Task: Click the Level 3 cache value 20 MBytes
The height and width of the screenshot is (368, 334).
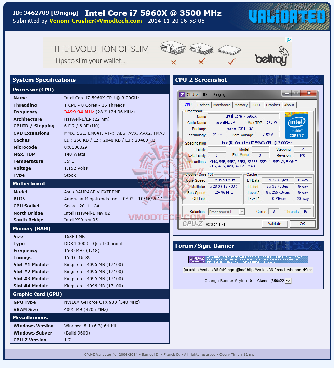Action: click(x=278, y=199)
